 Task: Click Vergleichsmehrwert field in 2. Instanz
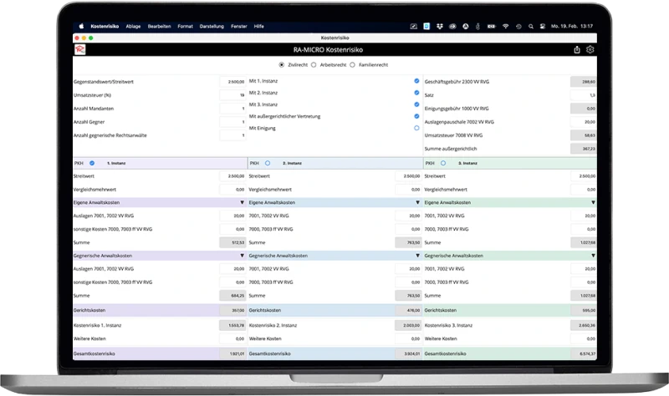[408, 190]
